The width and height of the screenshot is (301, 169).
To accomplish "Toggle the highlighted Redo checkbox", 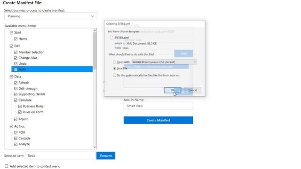I will pyautogui.click(x=16, y=69).
